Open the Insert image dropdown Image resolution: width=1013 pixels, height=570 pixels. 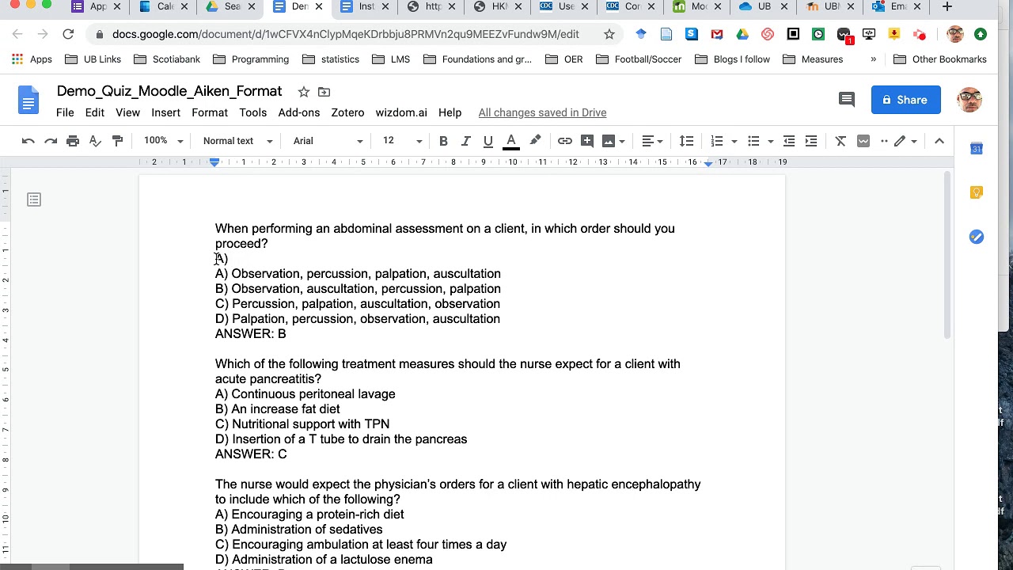[x=613, y=141]
